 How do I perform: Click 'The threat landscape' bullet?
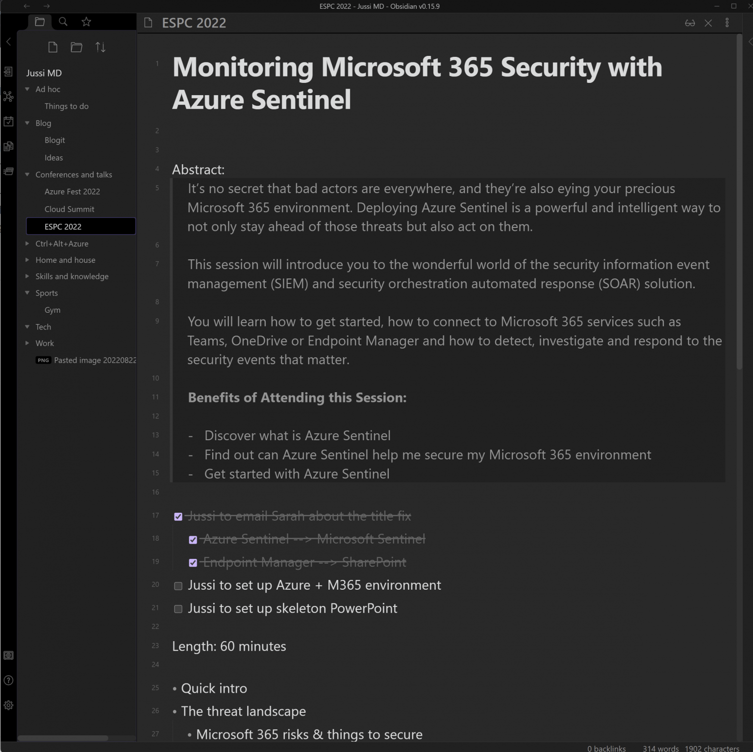[x=243, y=711]
